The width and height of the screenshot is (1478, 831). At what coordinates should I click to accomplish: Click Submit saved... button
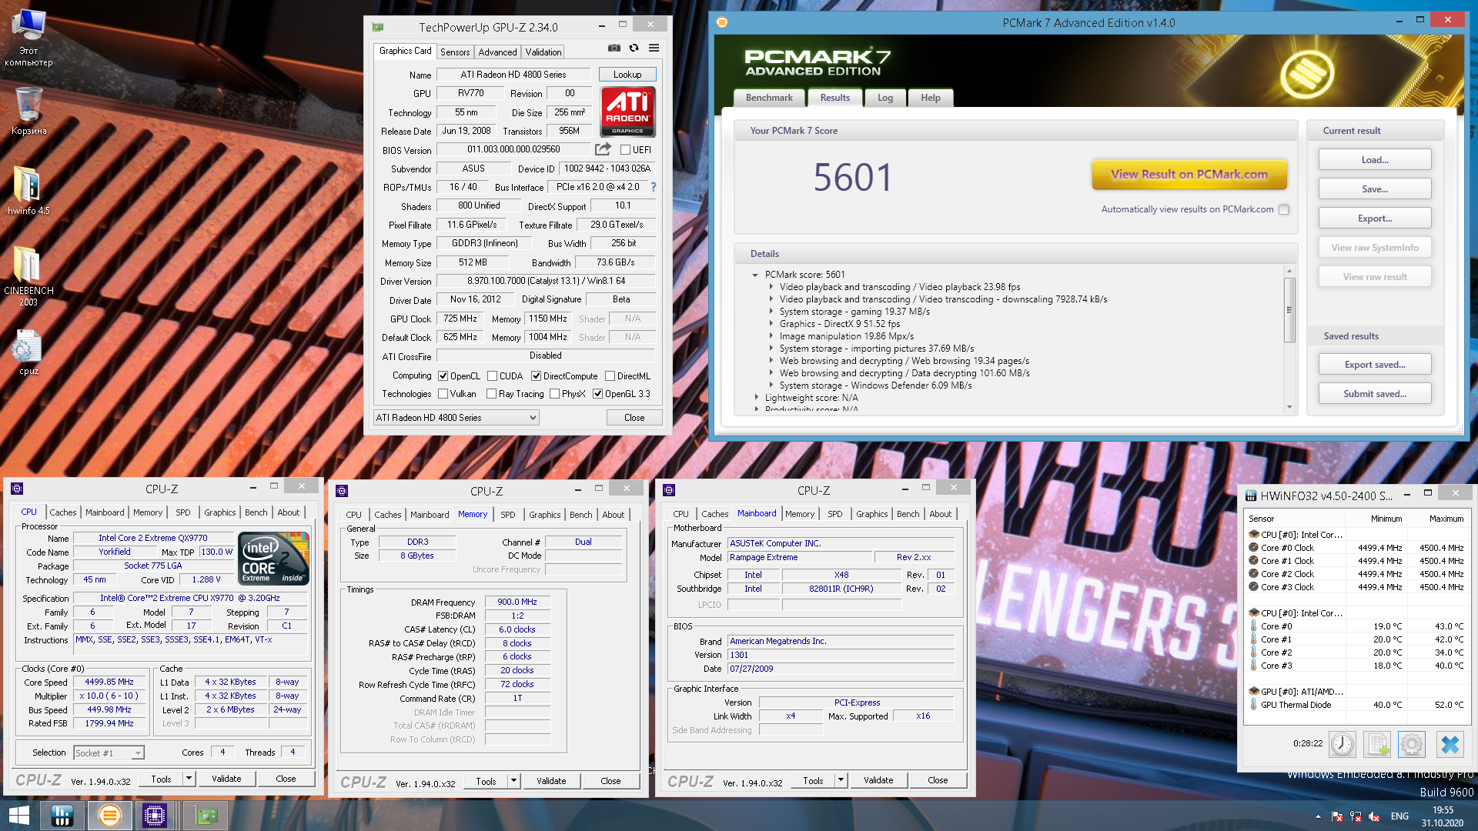tap(1375, 394)
